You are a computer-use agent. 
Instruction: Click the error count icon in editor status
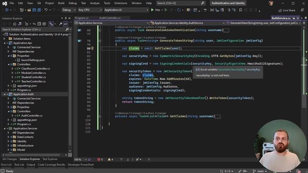[x=99, y=160]
